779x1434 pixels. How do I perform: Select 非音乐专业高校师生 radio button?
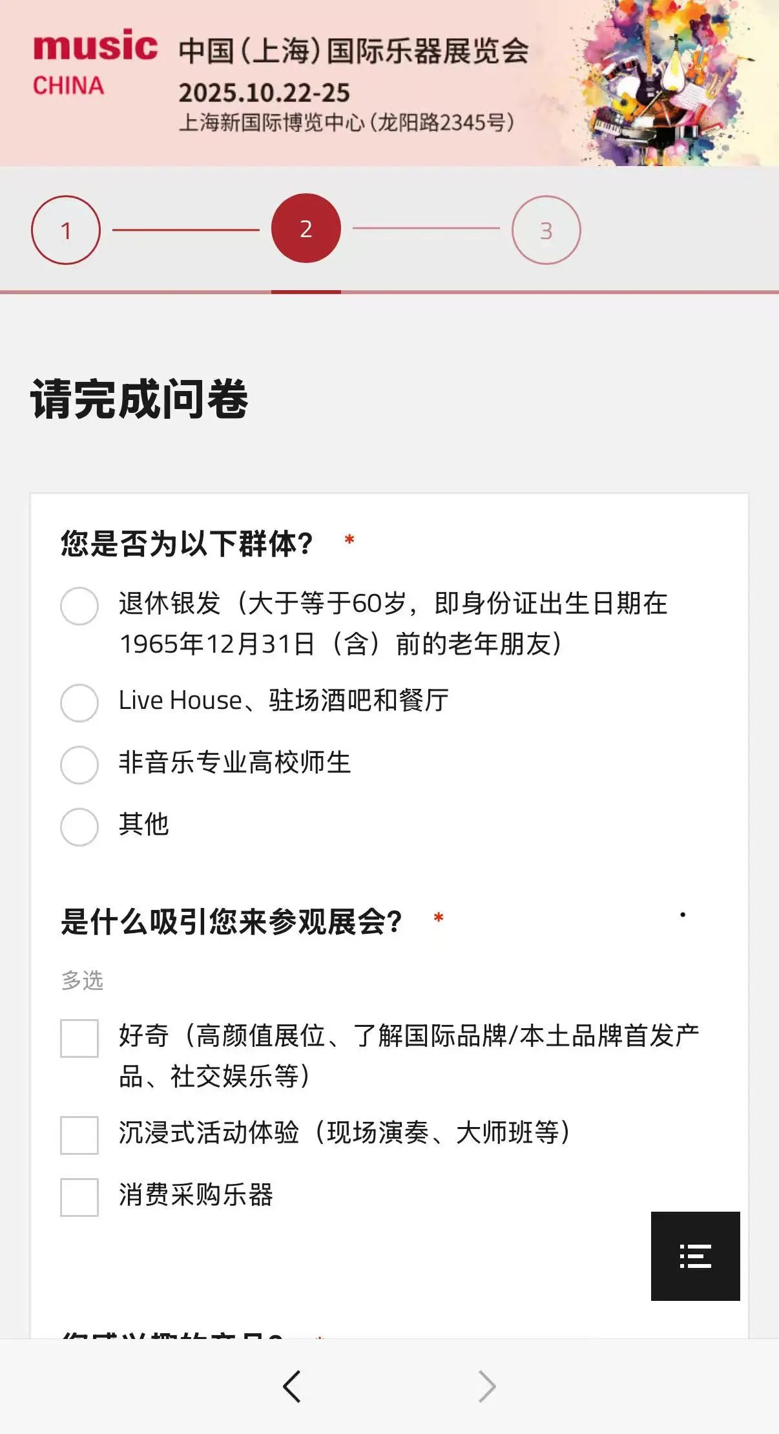pos(79,764)
